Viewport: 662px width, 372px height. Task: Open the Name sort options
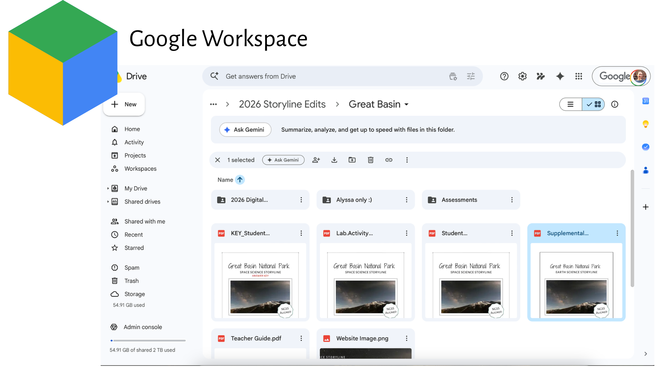[x=225, y=180]
